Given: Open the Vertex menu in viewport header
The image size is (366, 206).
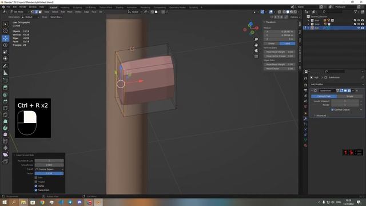Looking at the screenshot, I should pyautogui.click(x=78, y=11).
